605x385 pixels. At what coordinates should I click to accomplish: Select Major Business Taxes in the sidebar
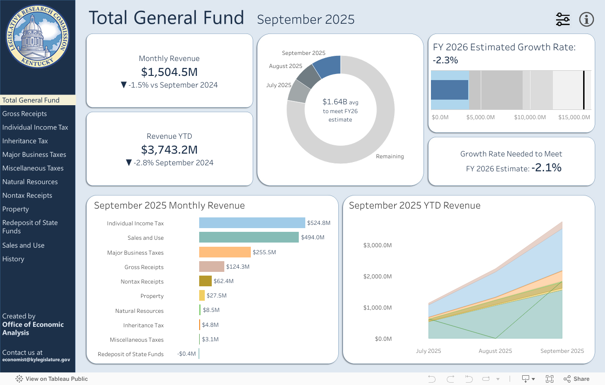coord(34,155)
